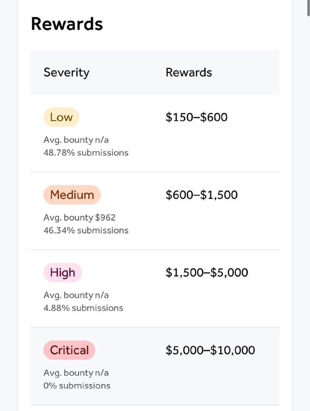Click the $5,000–$10,000 reward range
This screenshot has height=411, width=310.
click(210, 350)
